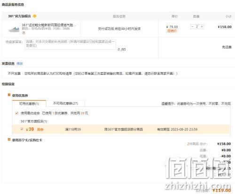This screenshot has width=235, height=194.
Task: Increase quantity with the plus button
Action: 202,27
